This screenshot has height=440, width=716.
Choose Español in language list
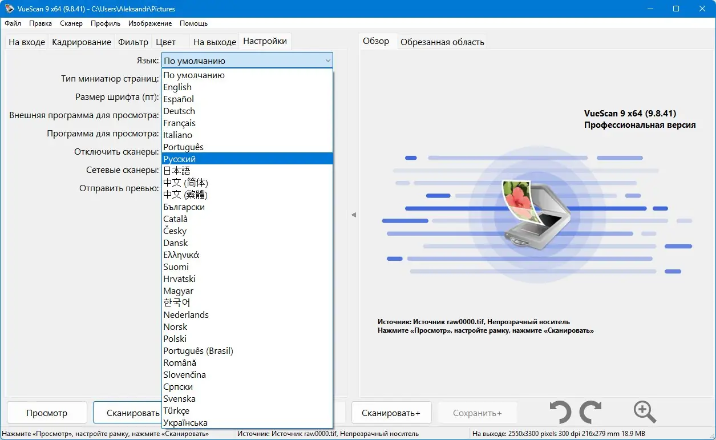click(x=247, y=99)
